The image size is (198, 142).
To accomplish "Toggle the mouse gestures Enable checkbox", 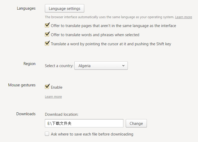I will coord(47,87).
